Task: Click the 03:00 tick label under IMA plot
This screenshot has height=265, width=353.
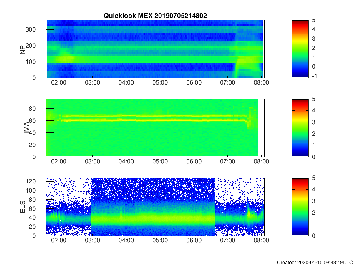Action: (x=92, y=162)
